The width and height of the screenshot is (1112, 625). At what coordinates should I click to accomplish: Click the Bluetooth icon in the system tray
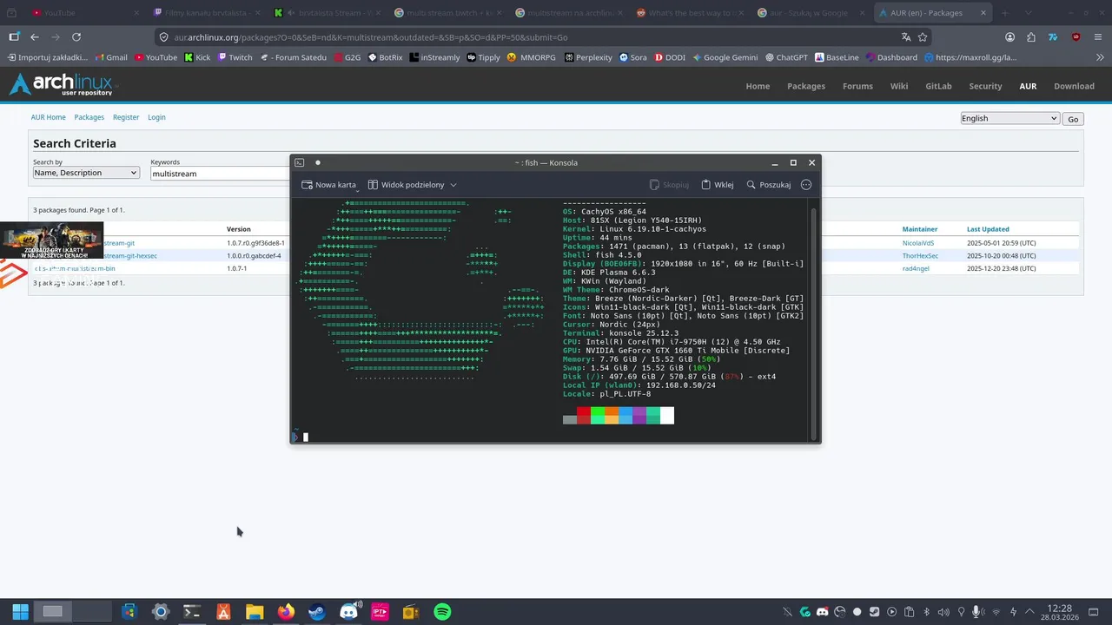tap(926, 612)
